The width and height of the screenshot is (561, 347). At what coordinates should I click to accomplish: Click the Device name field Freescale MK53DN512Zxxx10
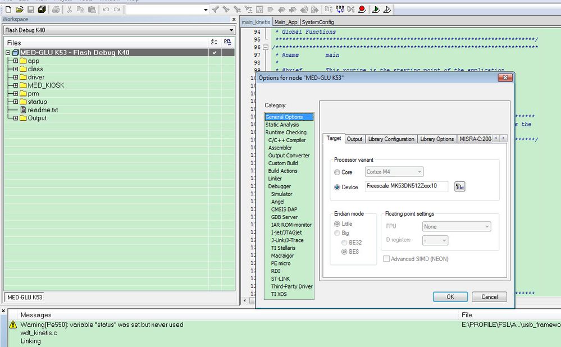point(407,186)
